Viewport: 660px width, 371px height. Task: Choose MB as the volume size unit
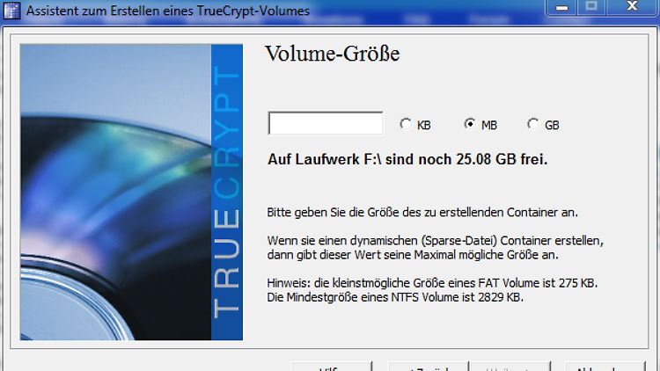click(x=470, y=125)
